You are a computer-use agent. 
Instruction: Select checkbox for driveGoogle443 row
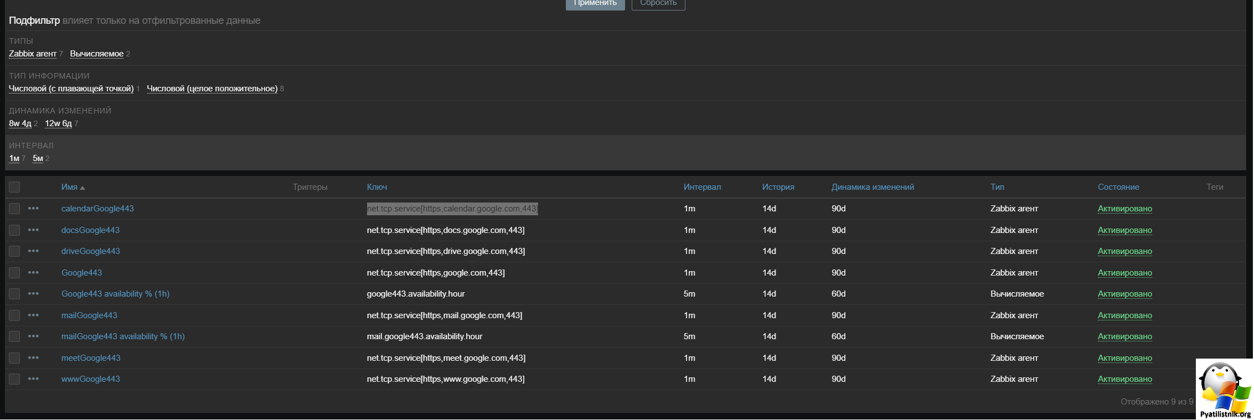point(14,251)
